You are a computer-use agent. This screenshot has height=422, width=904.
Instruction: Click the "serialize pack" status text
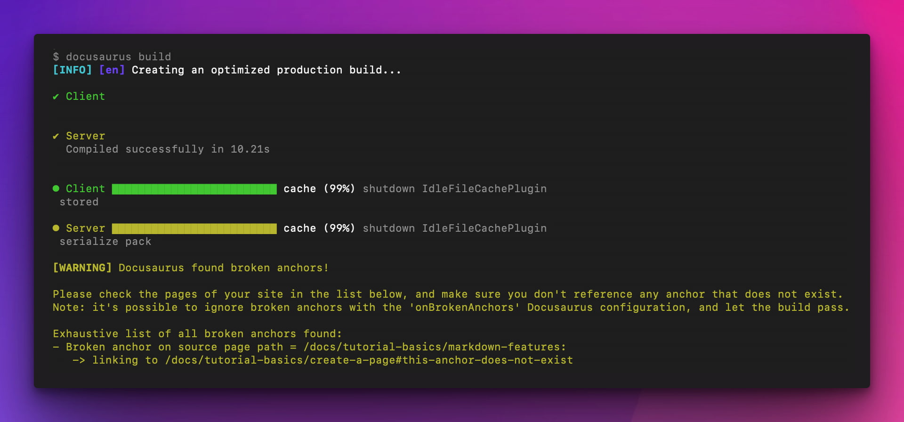(105, 242)
